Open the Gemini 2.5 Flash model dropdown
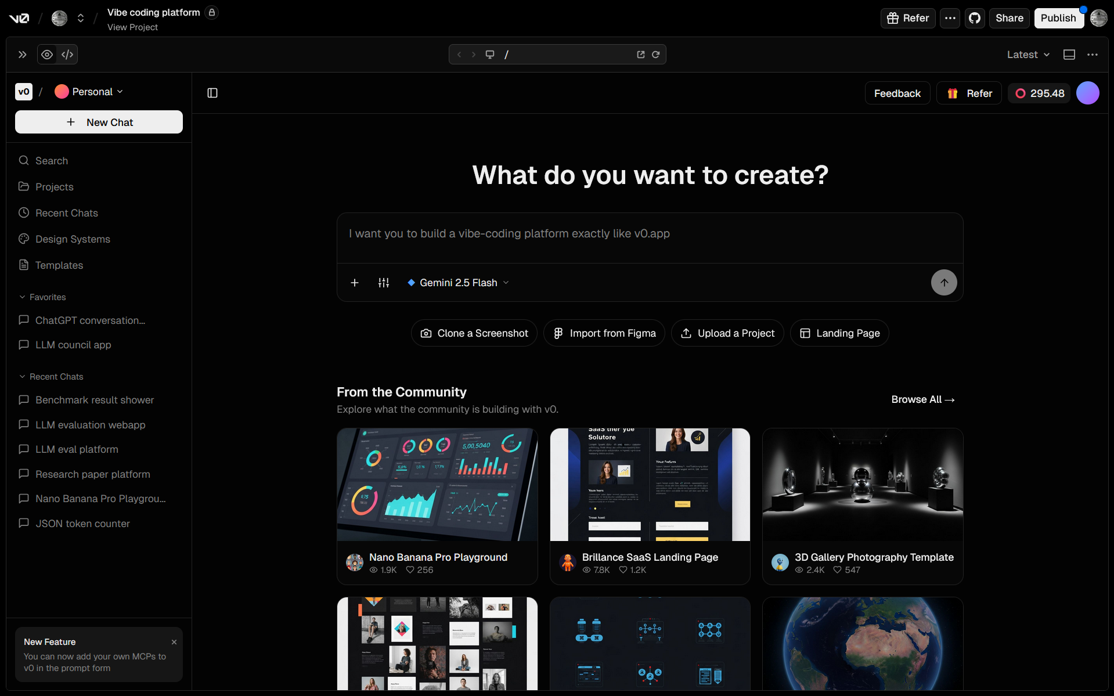Image resolution: width=1114 pixels, height=696 pixels. pos(458,283)
